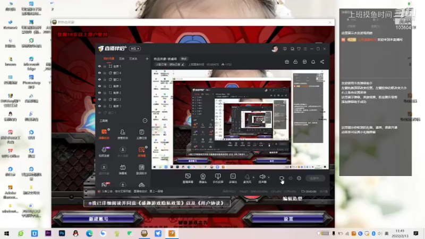Expand microphone options arrow
The height and width of the screenshot is (239, 425).
pos(254,177)
